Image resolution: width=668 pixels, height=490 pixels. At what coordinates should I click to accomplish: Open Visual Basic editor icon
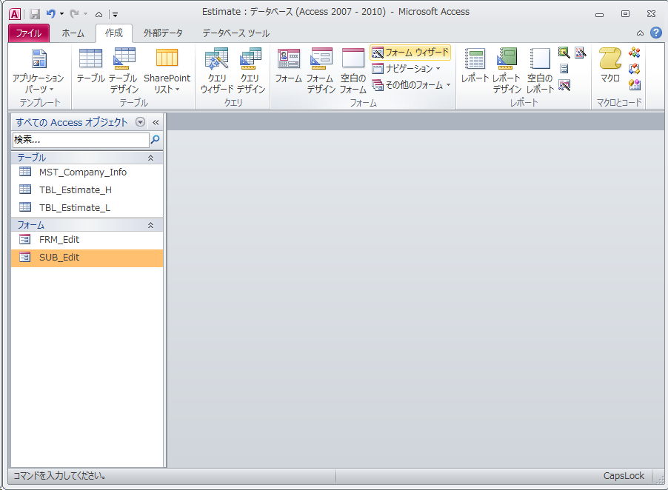tap(635, 84)
